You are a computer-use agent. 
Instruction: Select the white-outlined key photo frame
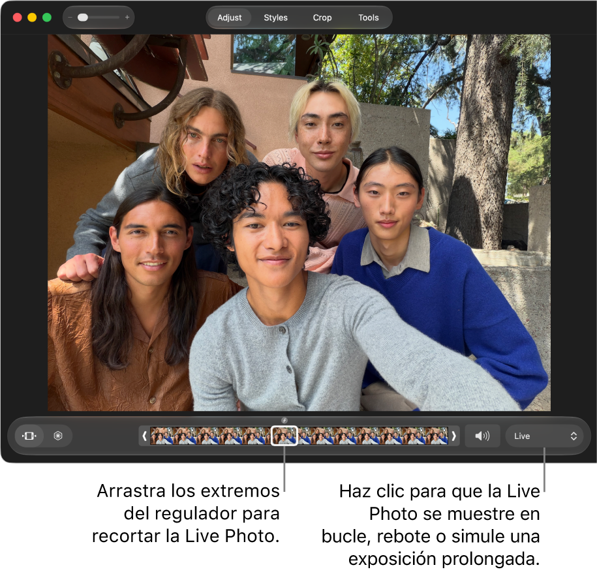pos(284,436)
